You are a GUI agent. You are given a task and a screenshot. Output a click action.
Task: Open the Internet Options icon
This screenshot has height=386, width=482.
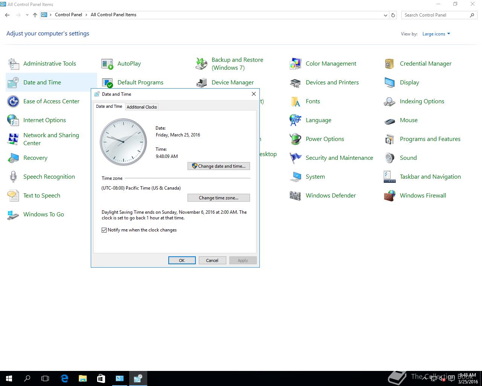click(x=13, y=120)
